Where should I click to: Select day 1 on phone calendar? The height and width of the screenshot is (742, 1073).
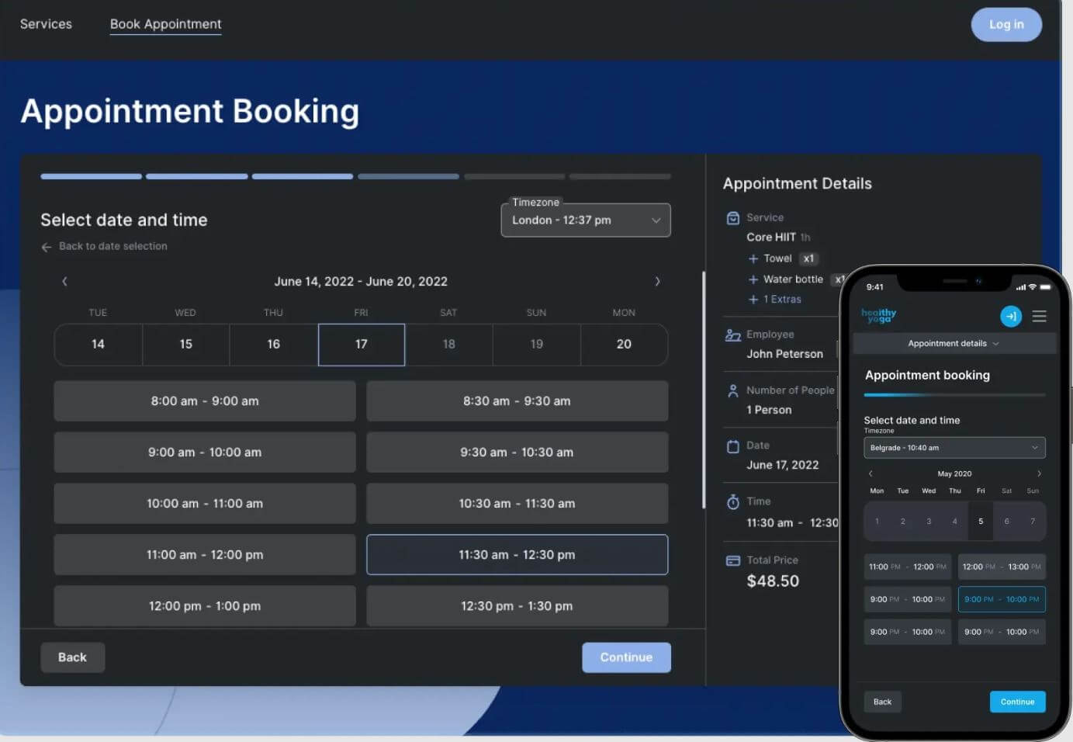pos(877,521)
